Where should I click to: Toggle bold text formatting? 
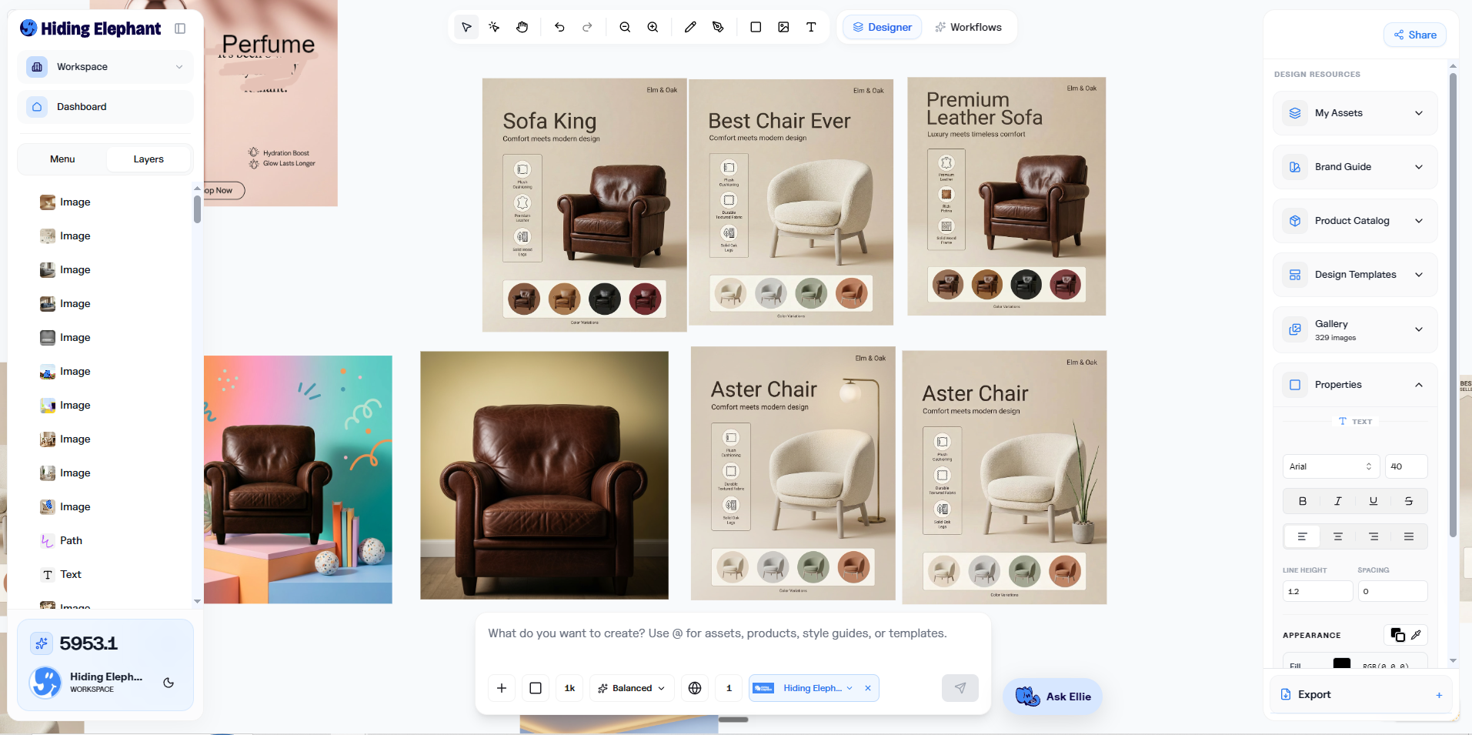point(1302,501)
